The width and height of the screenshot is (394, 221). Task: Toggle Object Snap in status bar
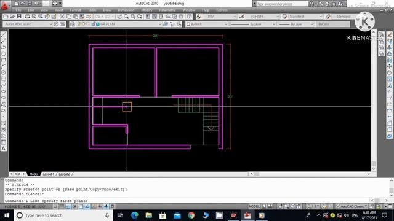pos(81,206)
